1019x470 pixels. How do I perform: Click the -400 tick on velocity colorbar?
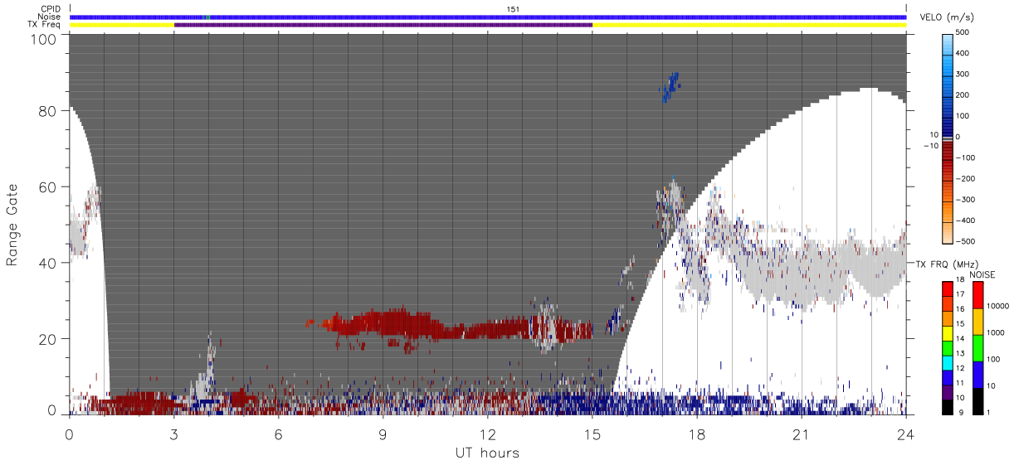pyautogui.click(x=967, y=220)
